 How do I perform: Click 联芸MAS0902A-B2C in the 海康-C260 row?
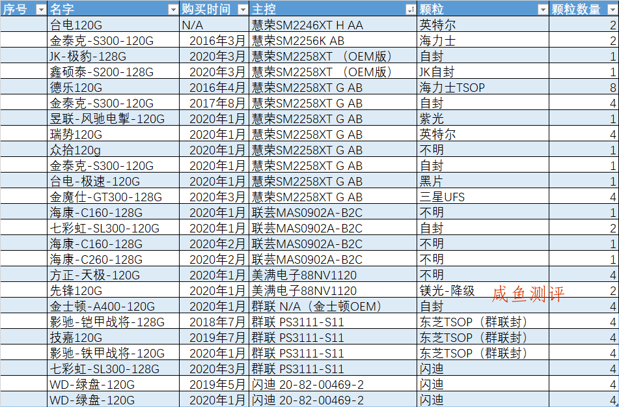(x=333, y=259)
